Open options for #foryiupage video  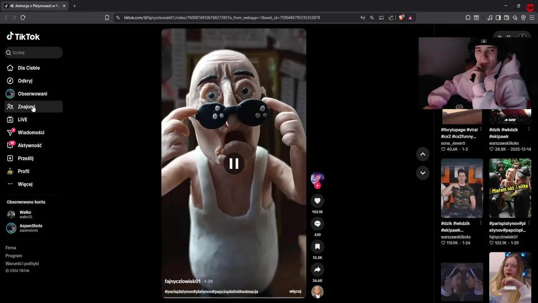pyautogui.click(x=481, y=130)
